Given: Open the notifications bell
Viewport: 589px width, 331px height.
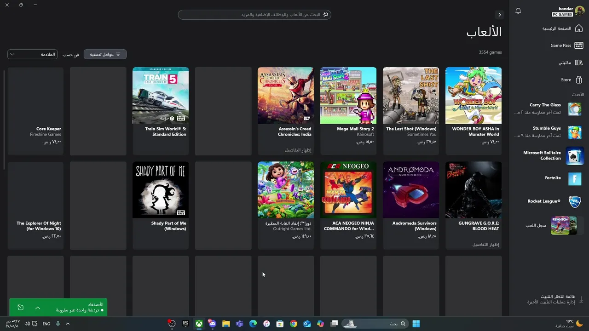Looking at the screenshot, I should pyautogui.click(x=518, y=11).
